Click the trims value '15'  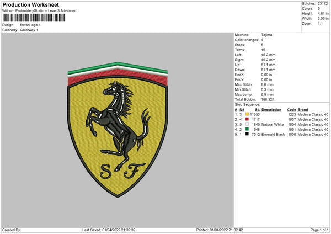click(263, 50)
